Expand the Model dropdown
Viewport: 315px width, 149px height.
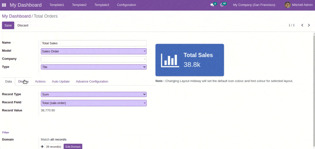tap(94, 51)
